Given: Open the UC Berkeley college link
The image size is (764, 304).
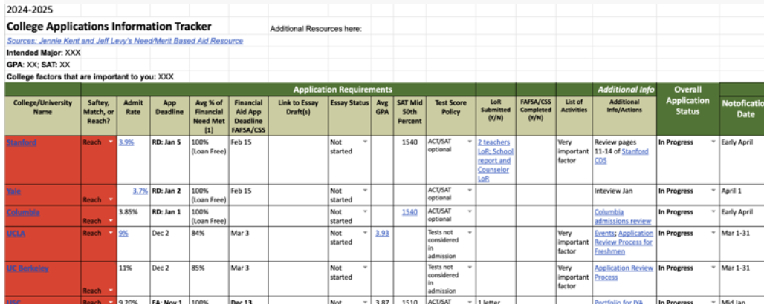Looking at the screenshot, I should click(27, 268).
